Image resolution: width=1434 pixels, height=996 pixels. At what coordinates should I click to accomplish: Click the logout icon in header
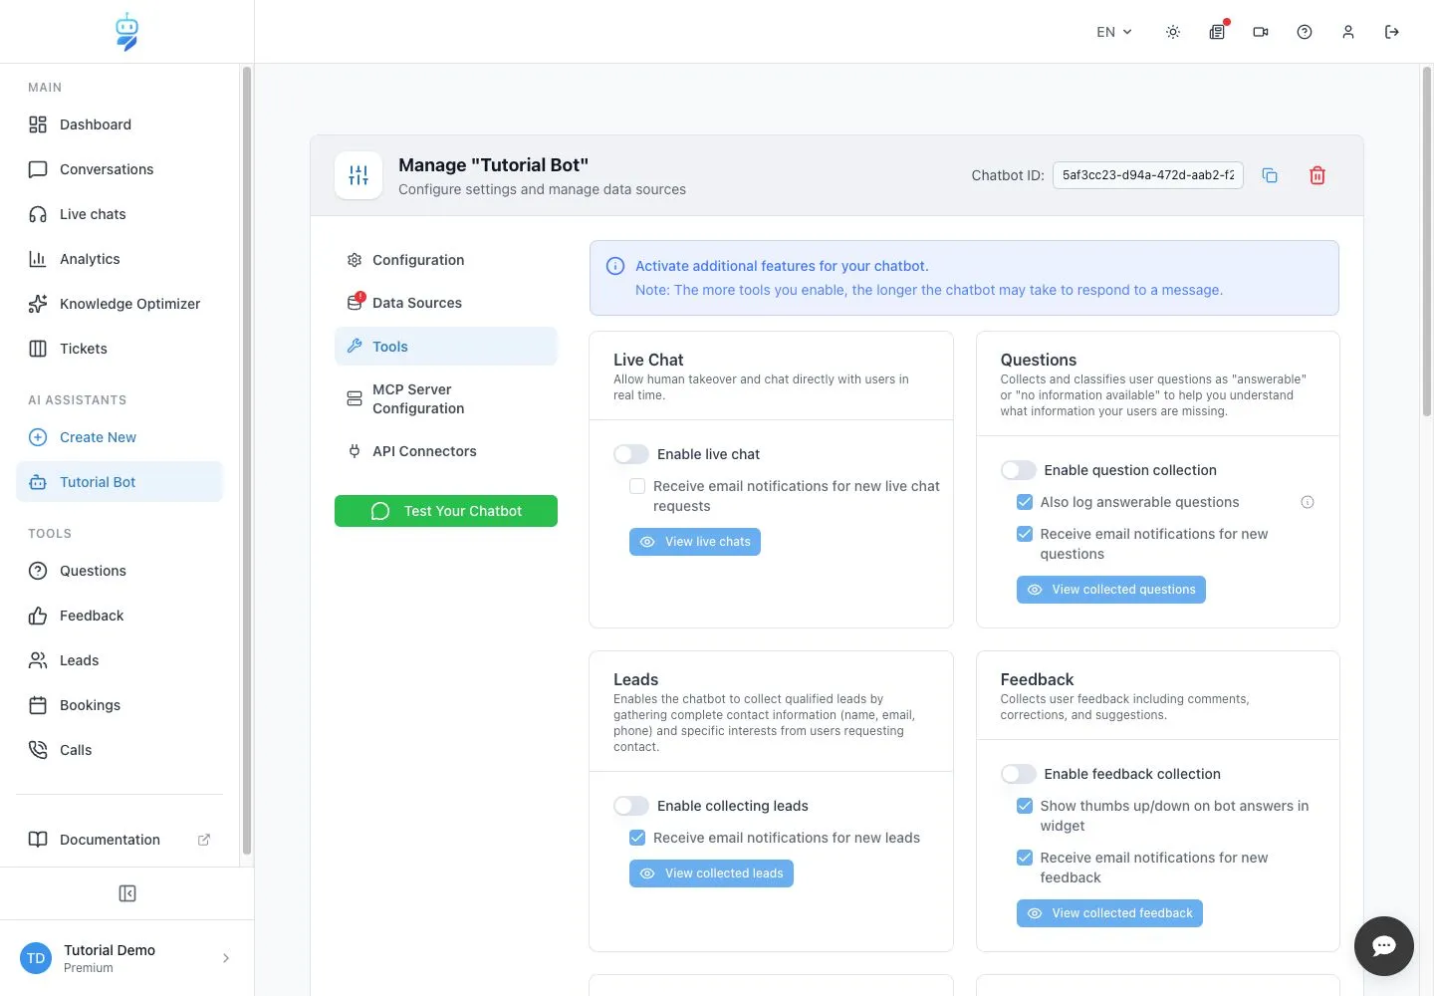(x=1392, y=32)
